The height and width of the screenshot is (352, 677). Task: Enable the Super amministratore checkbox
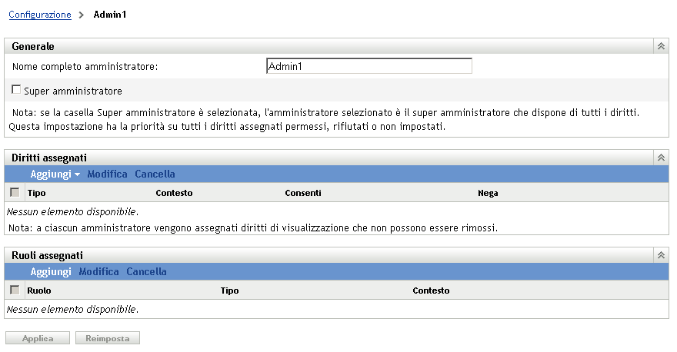coord(16,90)
